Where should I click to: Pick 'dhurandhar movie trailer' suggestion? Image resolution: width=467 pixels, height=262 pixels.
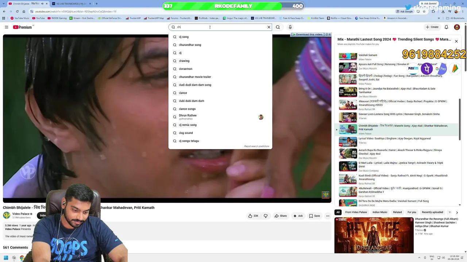click(x=220, y=77)
